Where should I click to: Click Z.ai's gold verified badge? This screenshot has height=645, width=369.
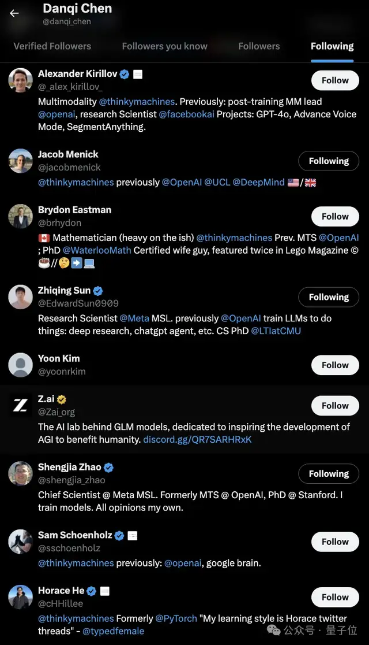[62, 399]
